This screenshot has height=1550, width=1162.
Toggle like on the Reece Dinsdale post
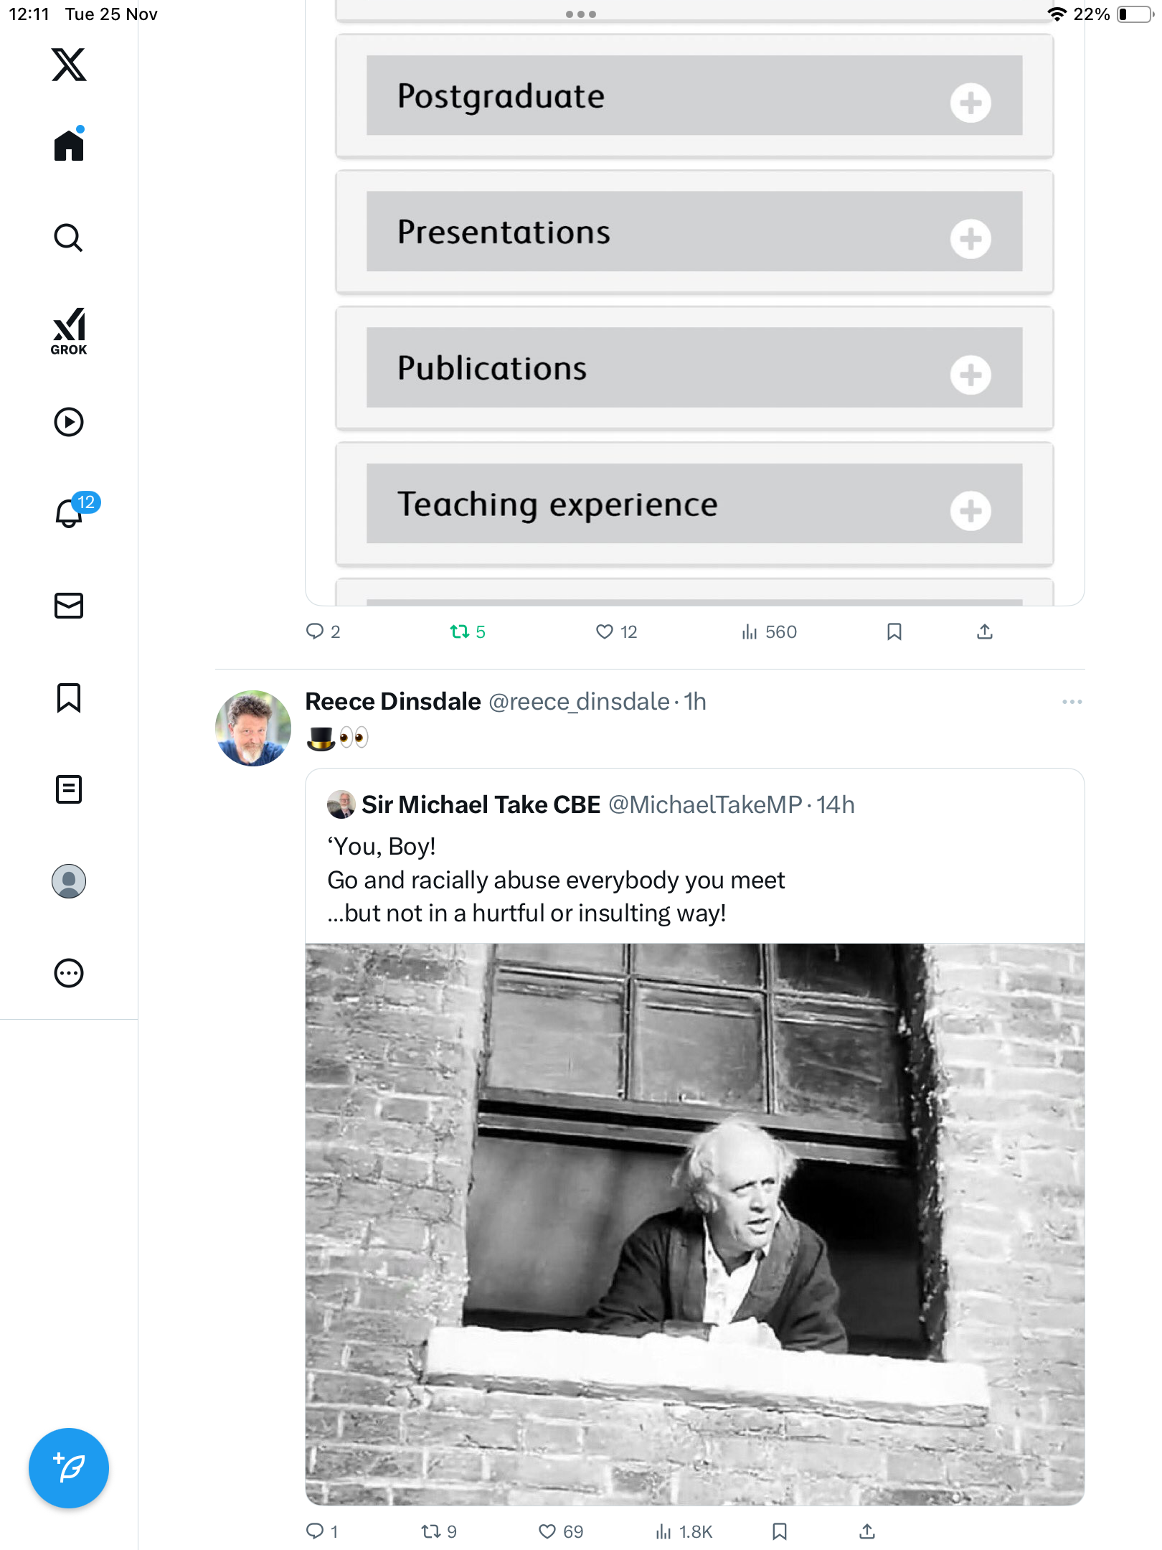point(548,1531)
